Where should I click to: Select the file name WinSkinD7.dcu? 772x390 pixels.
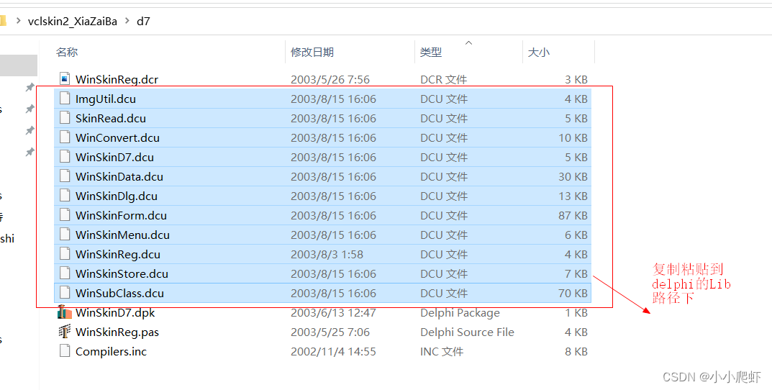pyautogui.click(x=114, y=157)
